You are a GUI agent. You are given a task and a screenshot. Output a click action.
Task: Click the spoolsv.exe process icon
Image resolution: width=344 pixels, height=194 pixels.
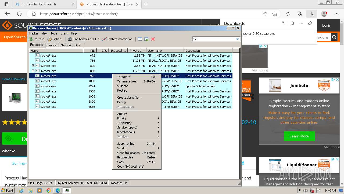click(37, 86)
